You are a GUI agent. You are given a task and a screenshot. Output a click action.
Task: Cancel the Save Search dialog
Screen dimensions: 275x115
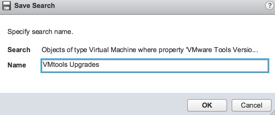[x=251, y=105]
